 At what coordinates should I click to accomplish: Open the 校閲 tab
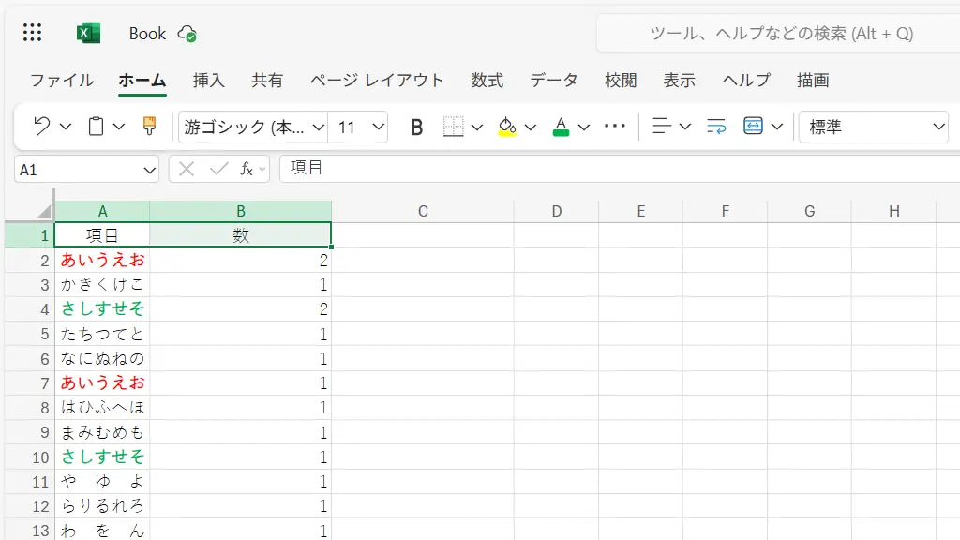[x=621, y=81]
